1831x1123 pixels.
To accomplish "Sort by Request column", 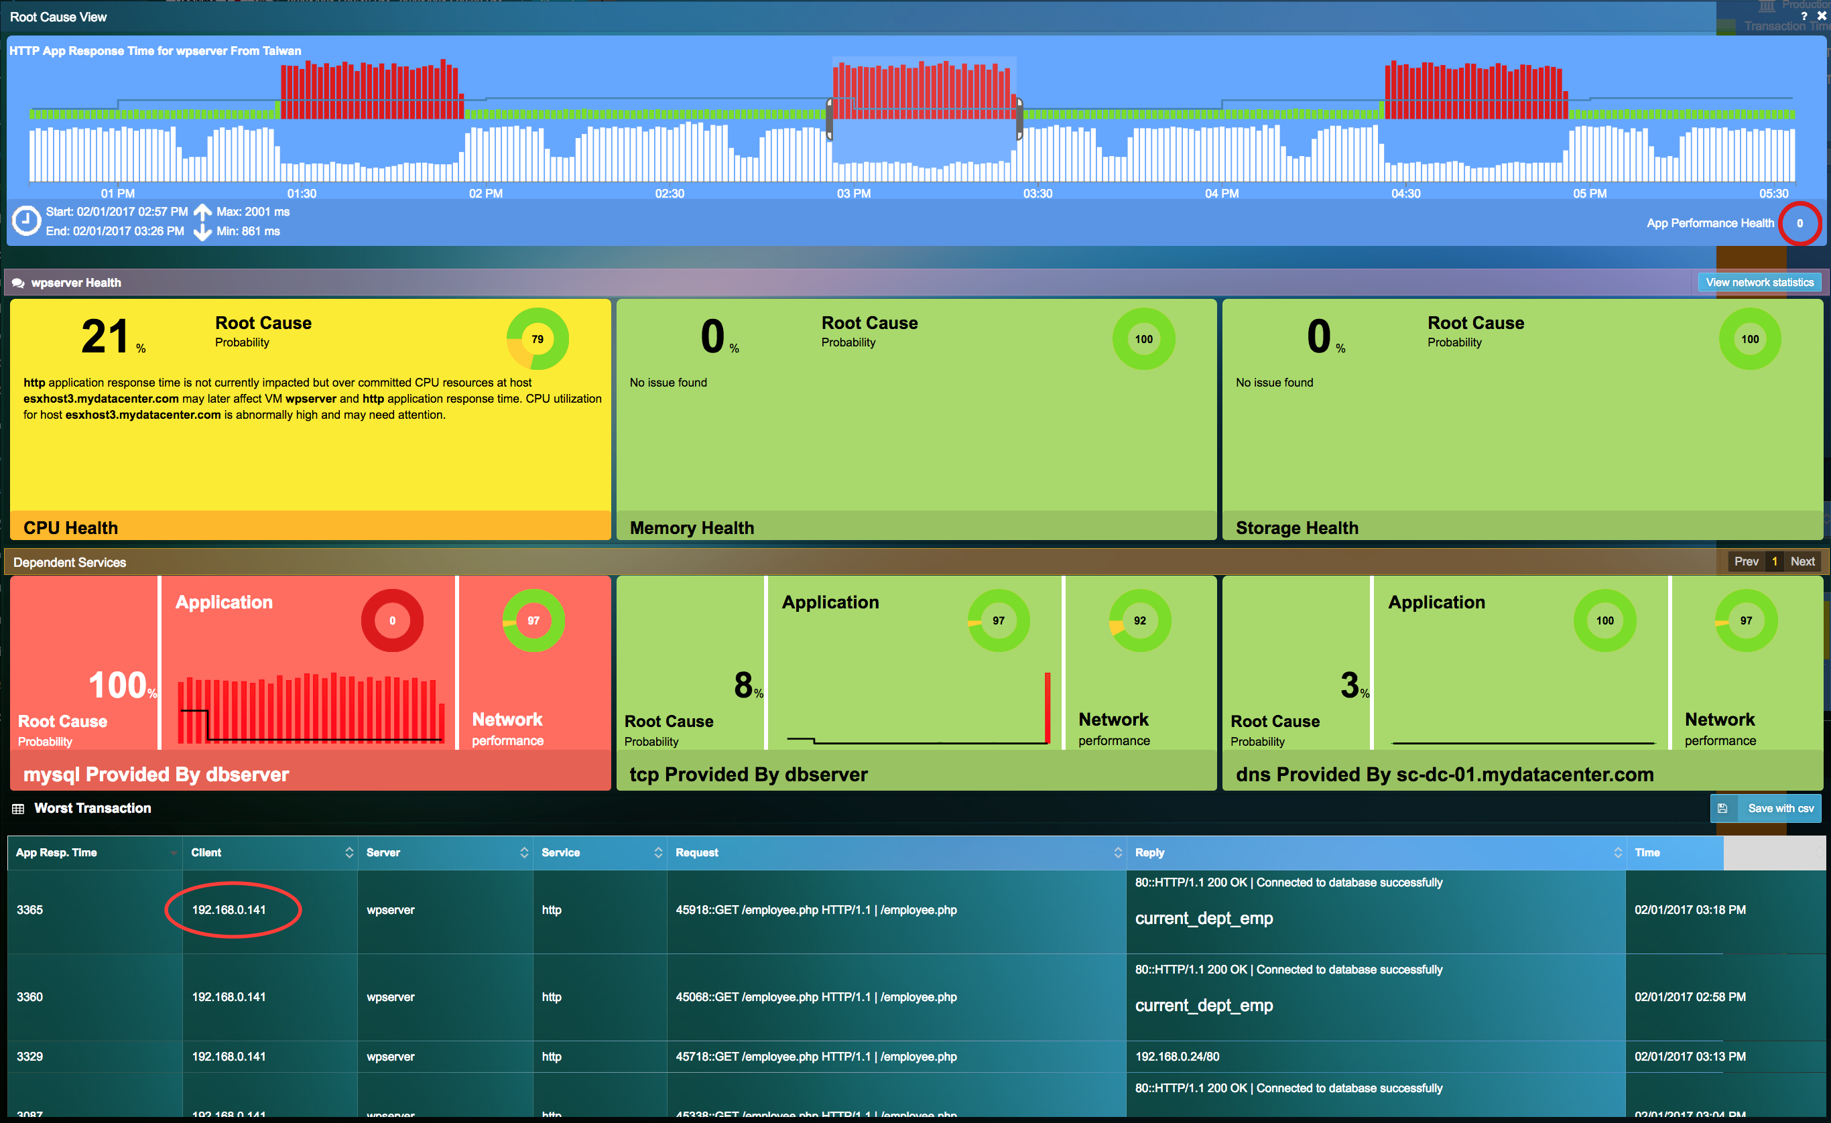I will [896, 853].
